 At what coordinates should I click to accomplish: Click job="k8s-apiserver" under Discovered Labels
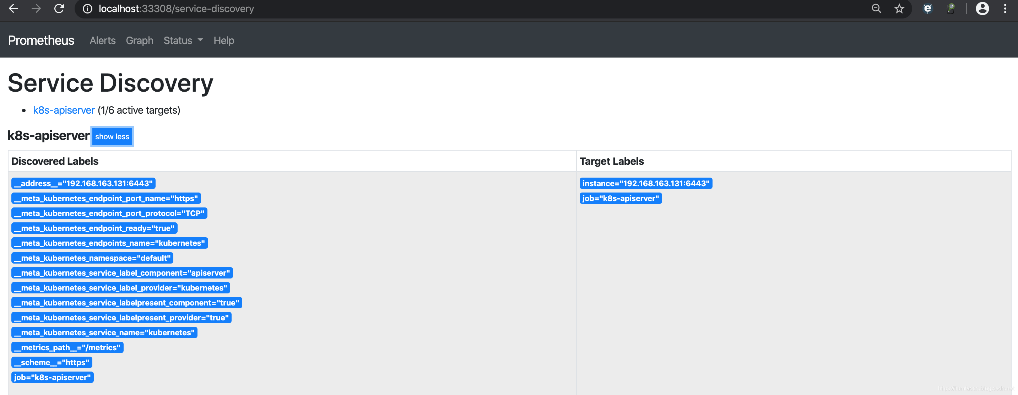click(53, 378)
